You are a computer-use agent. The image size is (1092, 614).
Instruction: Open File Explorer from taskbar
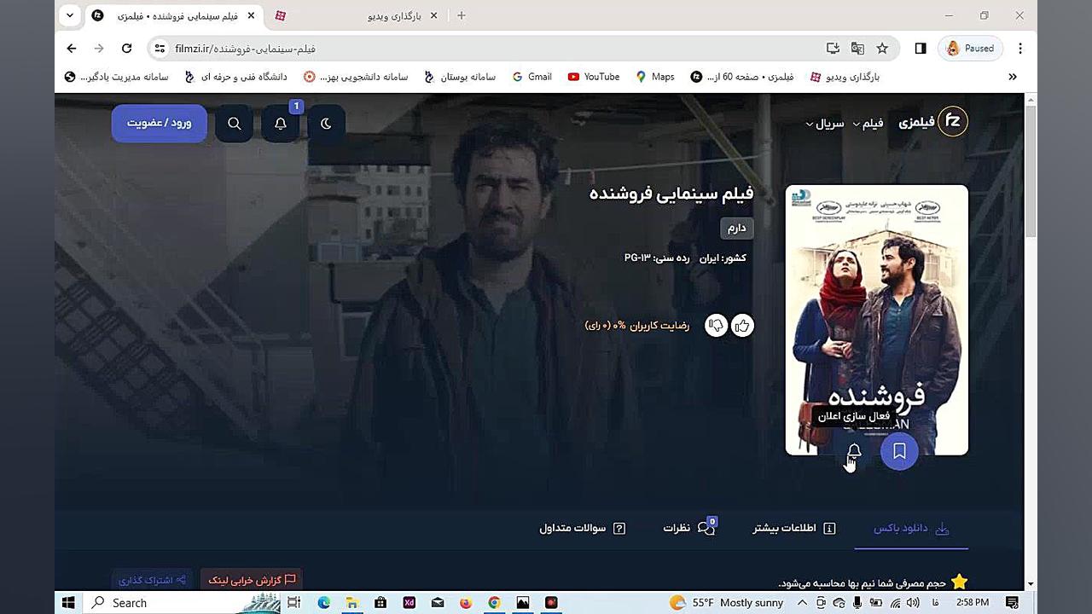(351, 603)
